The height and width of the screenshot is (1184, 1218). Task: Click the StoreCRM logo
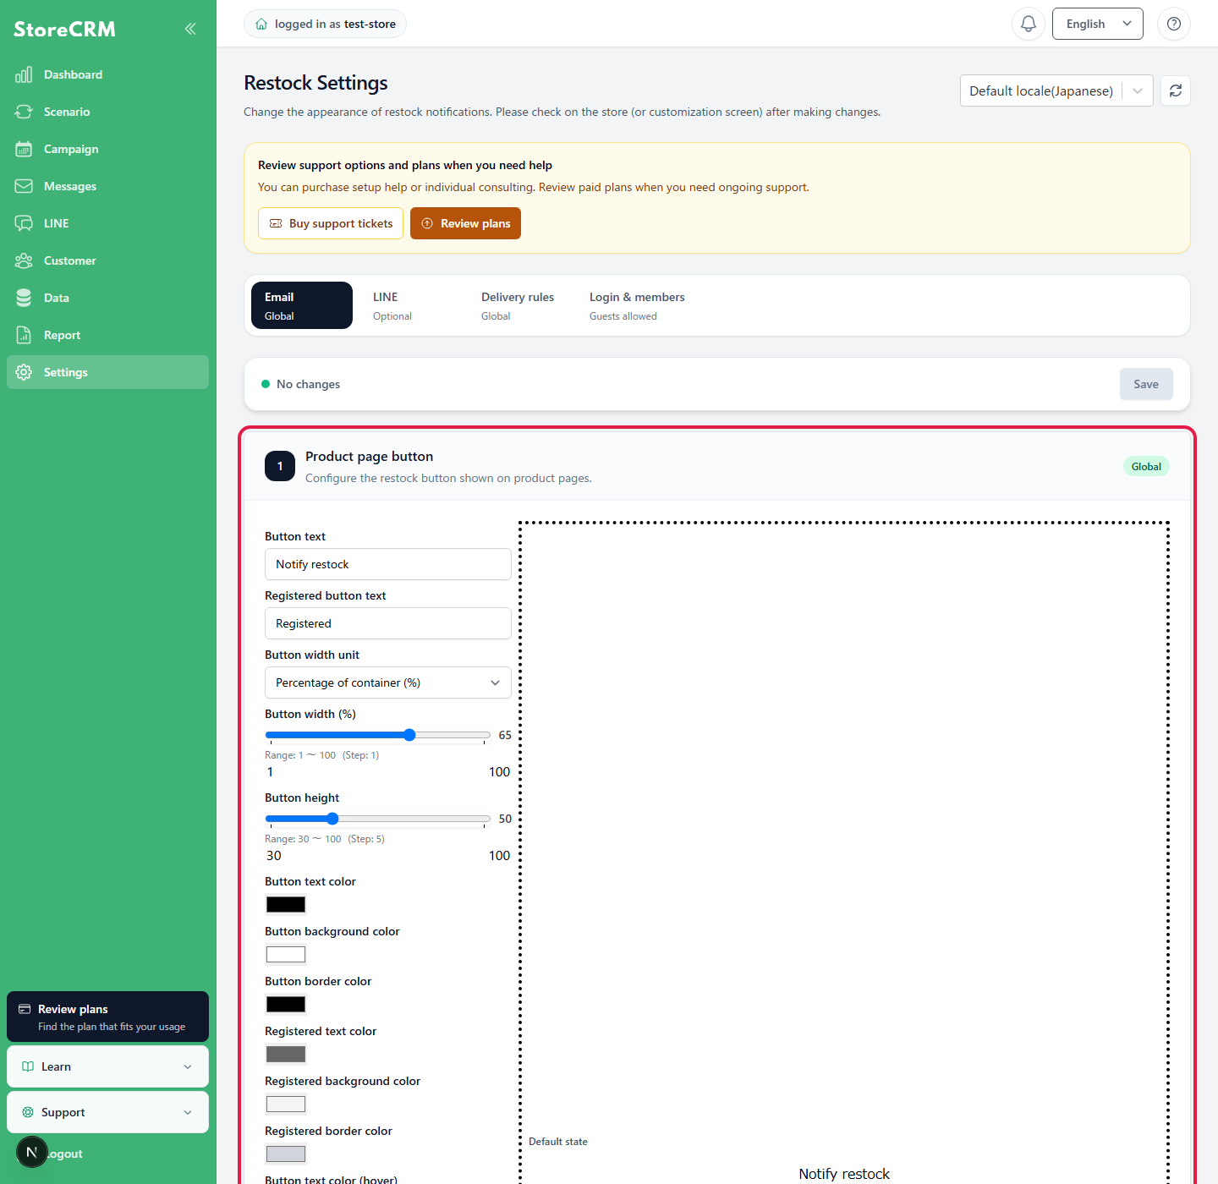tap(64, 29)
